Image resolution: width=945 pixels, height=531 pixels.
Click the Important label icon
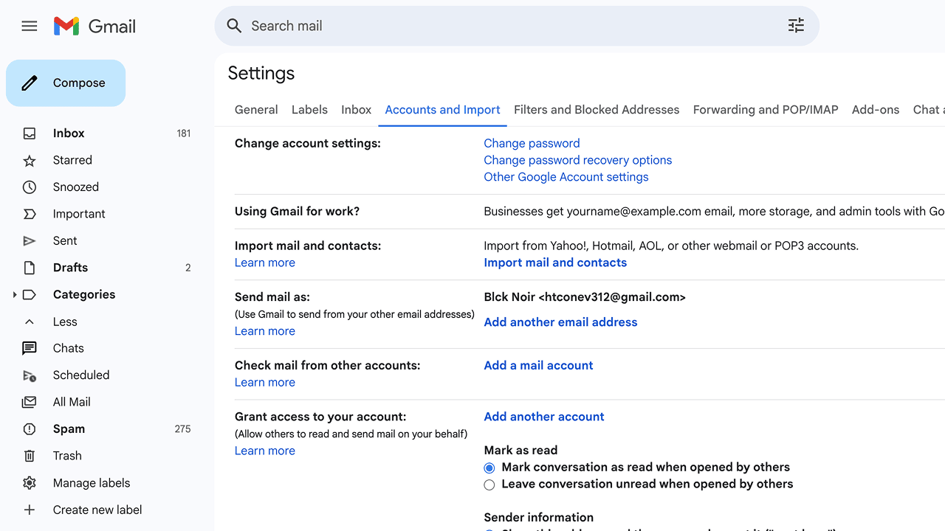coord(30,214)
